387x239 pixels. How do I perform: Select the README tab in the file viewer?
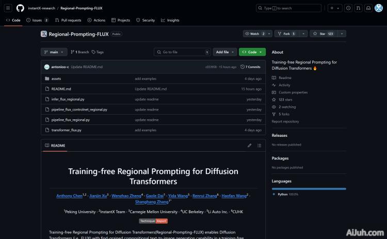55,146
